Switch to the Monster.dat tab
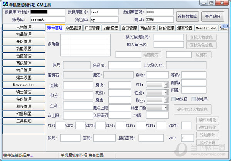This screenshot has height=161, width=231. click(x=206, y=28)
